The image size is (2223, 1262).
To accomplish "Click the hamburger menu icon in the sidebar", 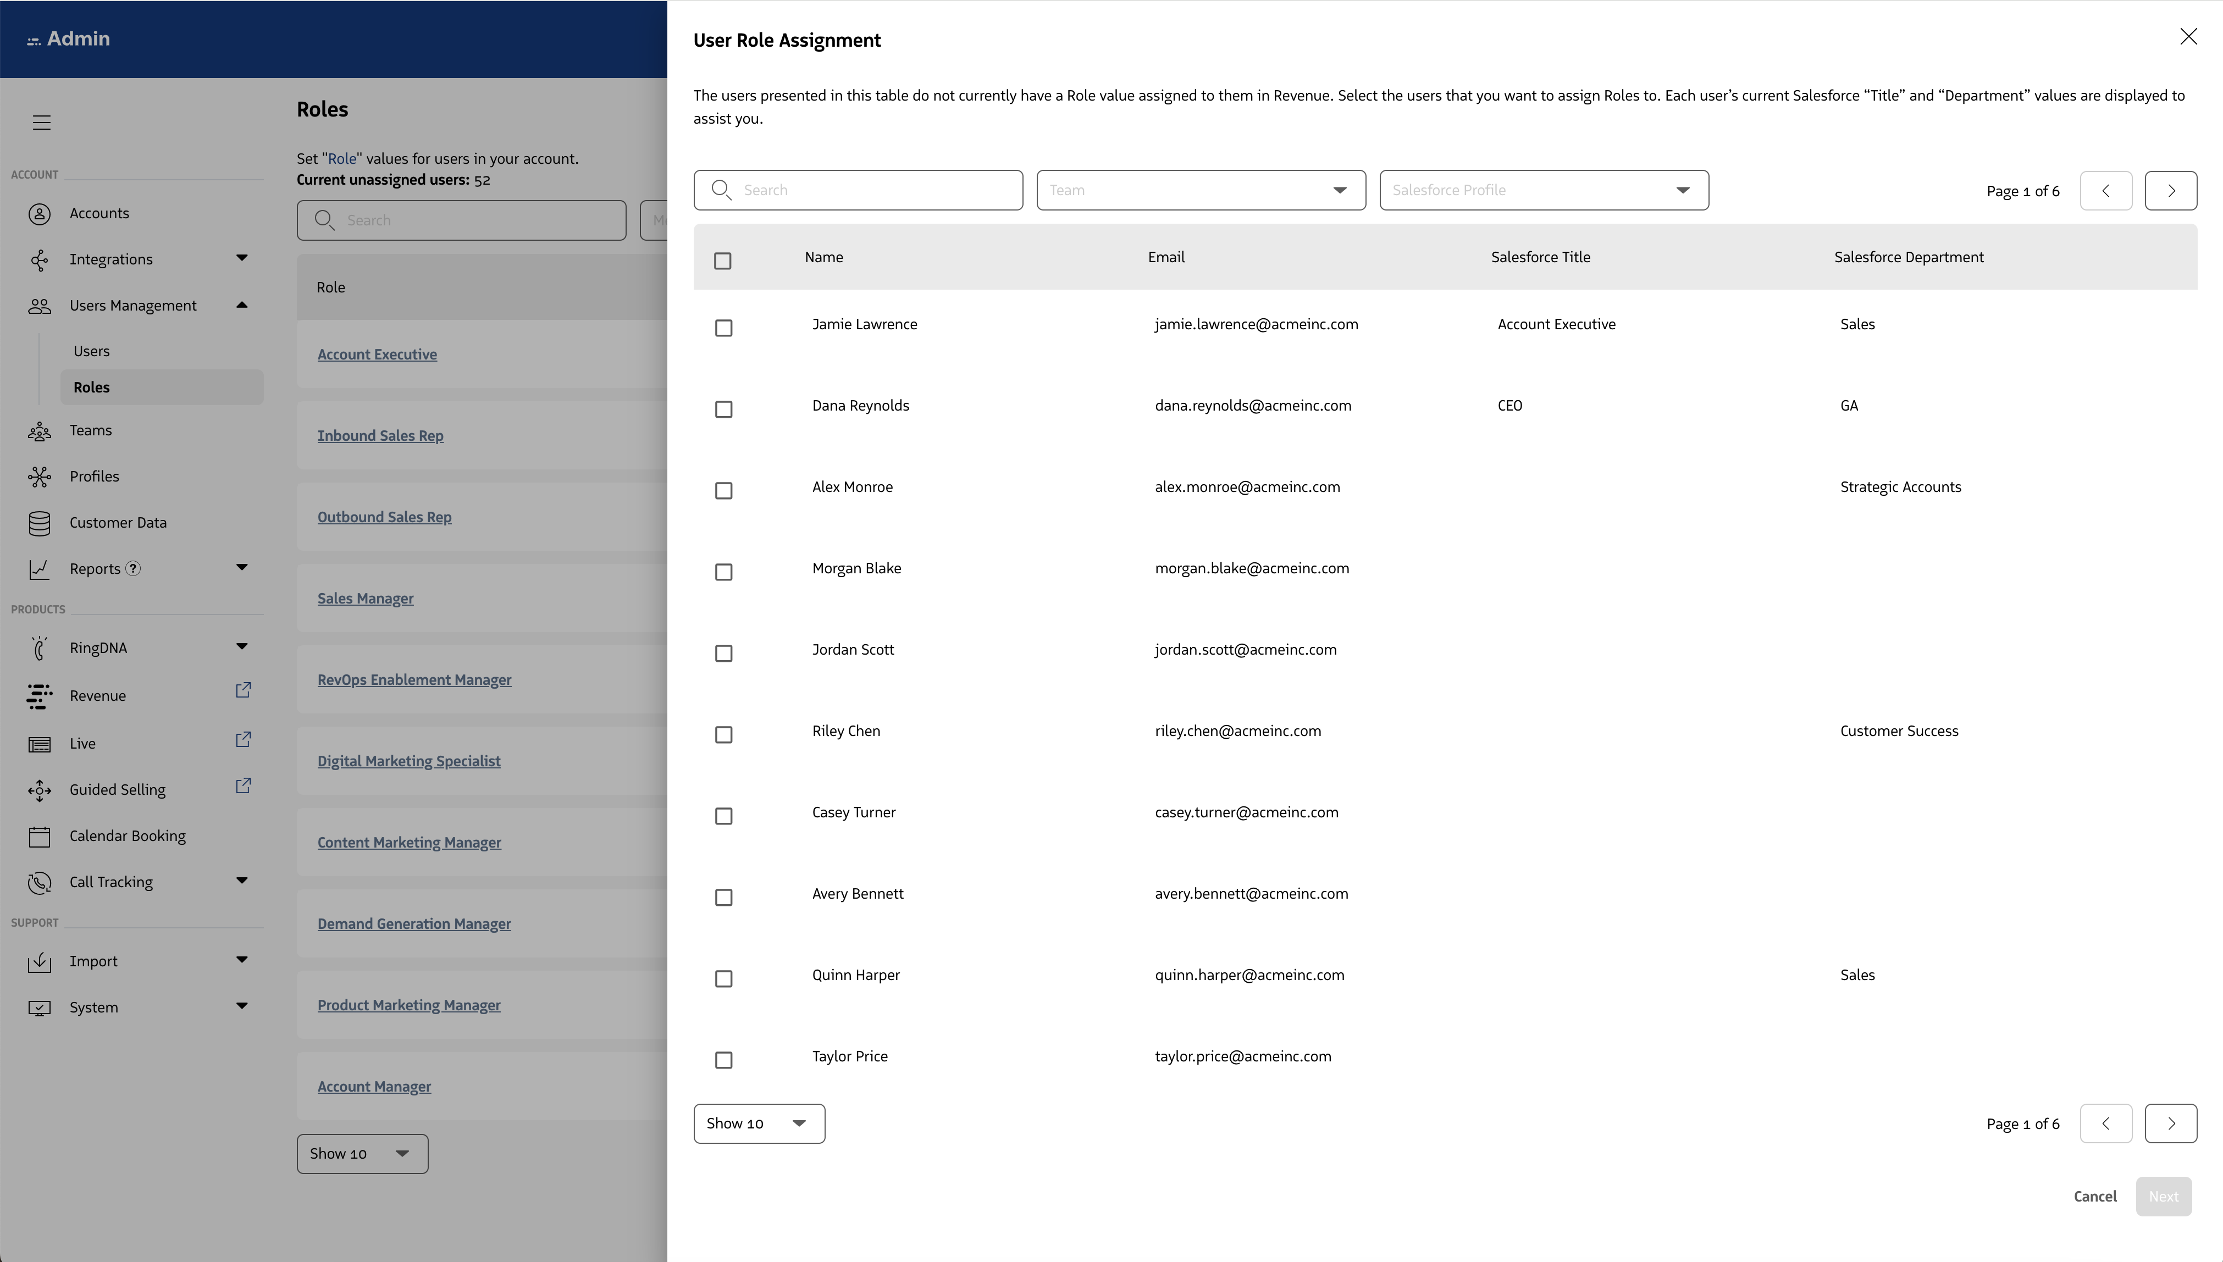I will (x=42, y=122).
